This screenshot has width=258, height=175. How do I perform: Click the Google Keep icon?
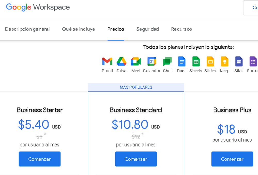tap(225, 61)
